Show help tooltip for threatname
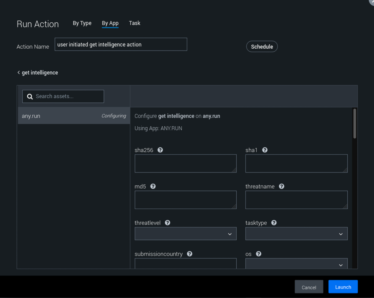Viewport: 374px width, 298px height. pyautogui.click(x=282, y=186)
